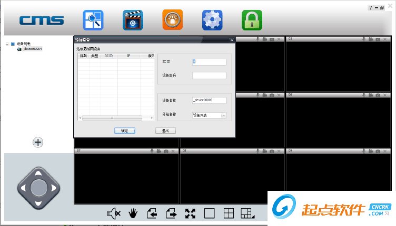Image resolution: width=396 pixels, height=226 pixels.
Task: Take a snapshot on pane 03
Action: (378, 39)
